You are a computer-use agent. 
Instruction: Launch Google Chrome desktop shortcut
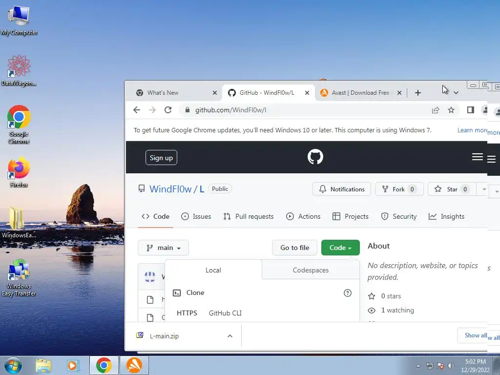pyautogui.click(x=19, y=125)
